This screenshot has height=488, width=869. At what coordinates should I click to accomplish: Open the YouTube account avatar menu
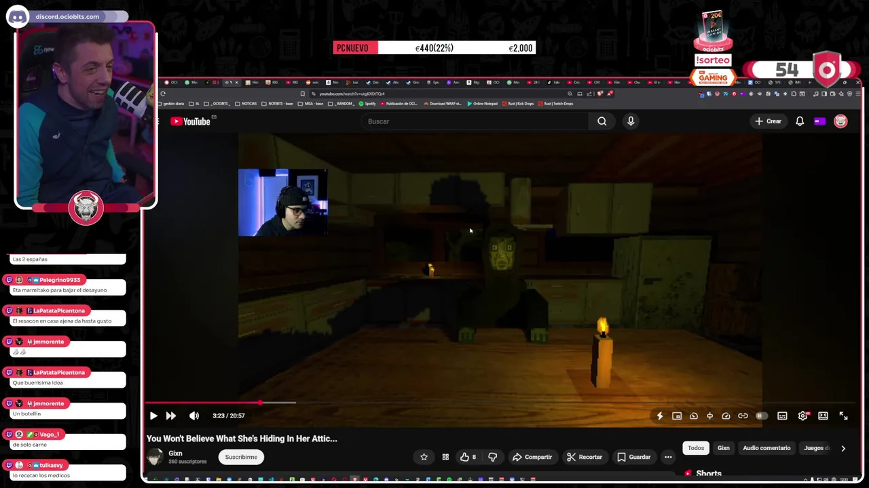point(840,121)
